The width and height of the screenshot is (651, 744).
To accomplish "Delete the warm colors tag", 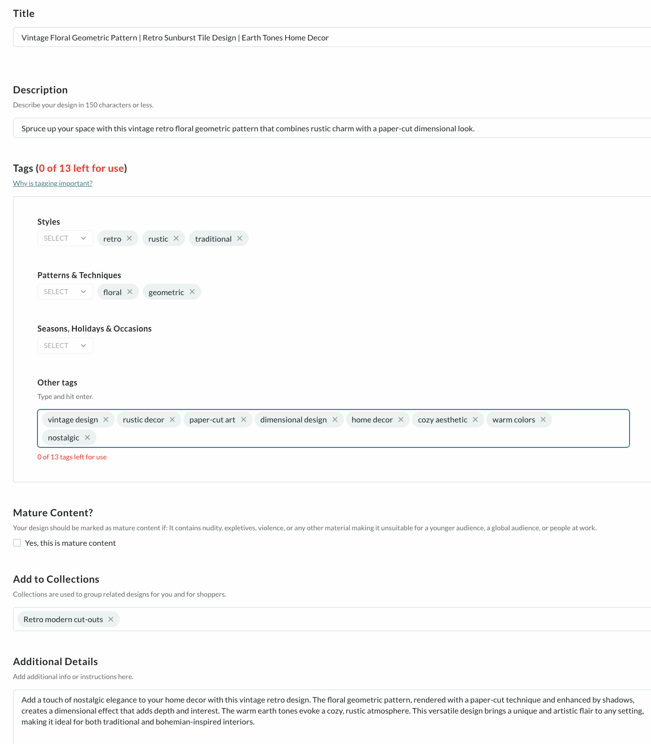I will click(543, 419).
